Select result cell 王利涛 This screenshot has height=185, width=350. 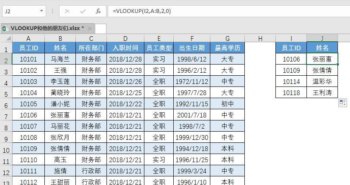(x=322, y=92)
